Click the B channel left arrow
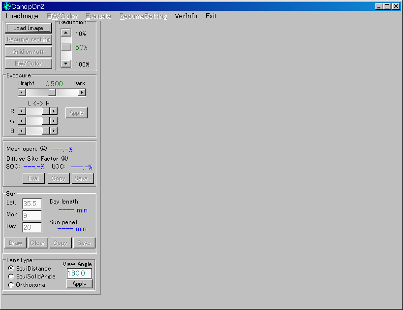The width and height of the screenshot is (403, 310). 22,131
